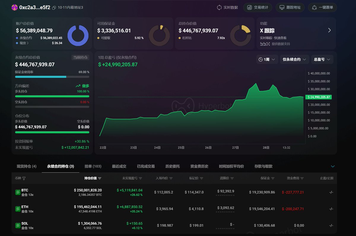Open the 仅永续合约 filter dropdown
Screen dimensions: 356x236
tap(294, 60)
